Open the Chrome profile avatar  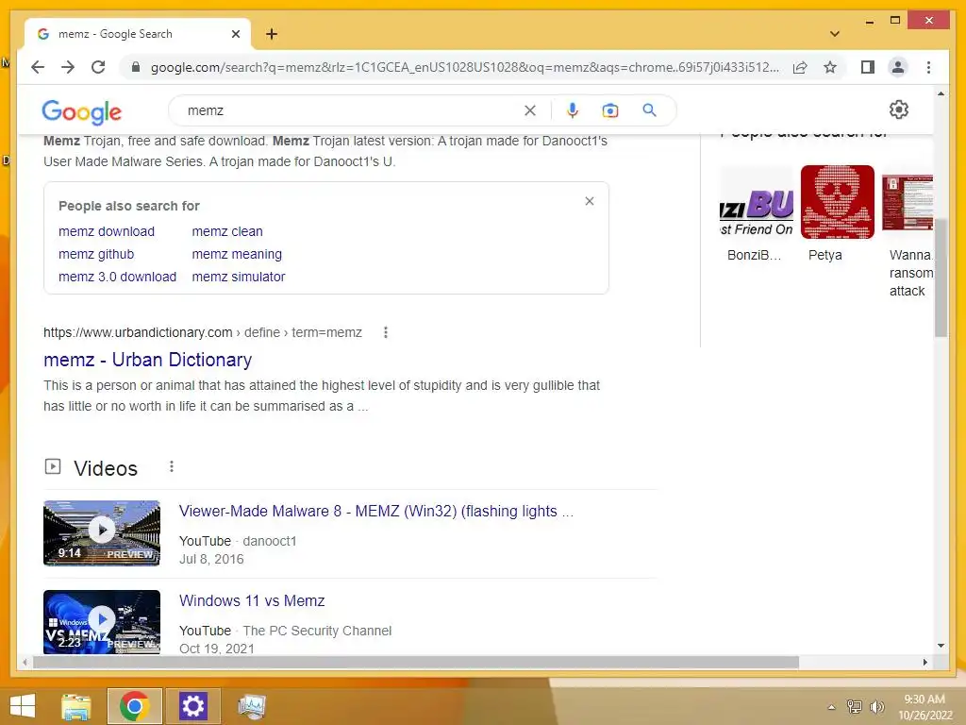[x=898, y=67]
